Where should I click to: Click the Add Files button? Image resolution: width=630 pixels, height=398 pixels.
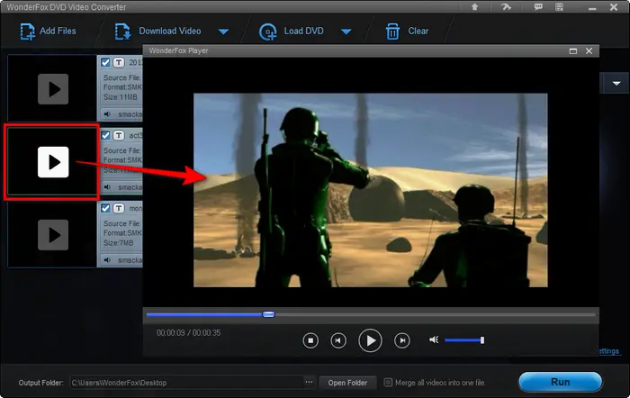[x=48, y=32]
